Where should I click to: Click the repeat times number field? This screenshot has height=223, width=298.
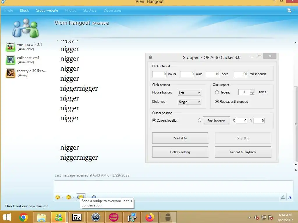tap(244, 92)
